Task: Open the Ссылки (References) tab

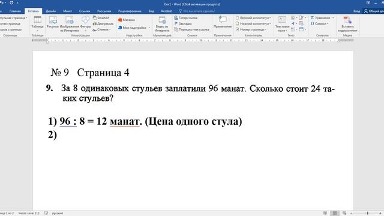Action: pos(85,11)
